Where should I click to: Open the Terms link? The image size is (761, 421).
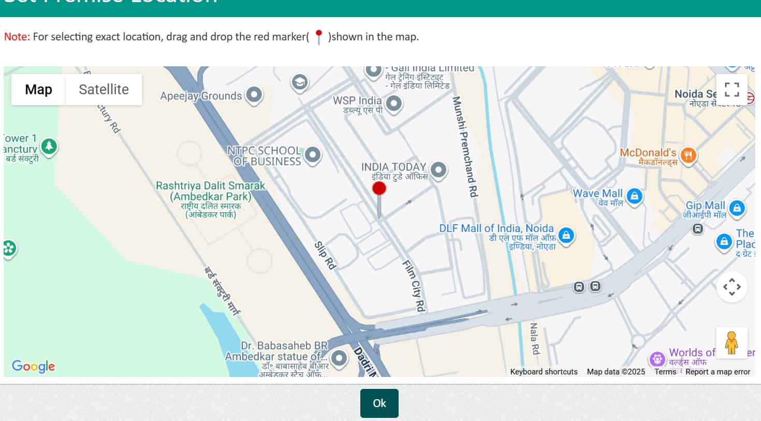pyautogui.click(x=665, y=372)
